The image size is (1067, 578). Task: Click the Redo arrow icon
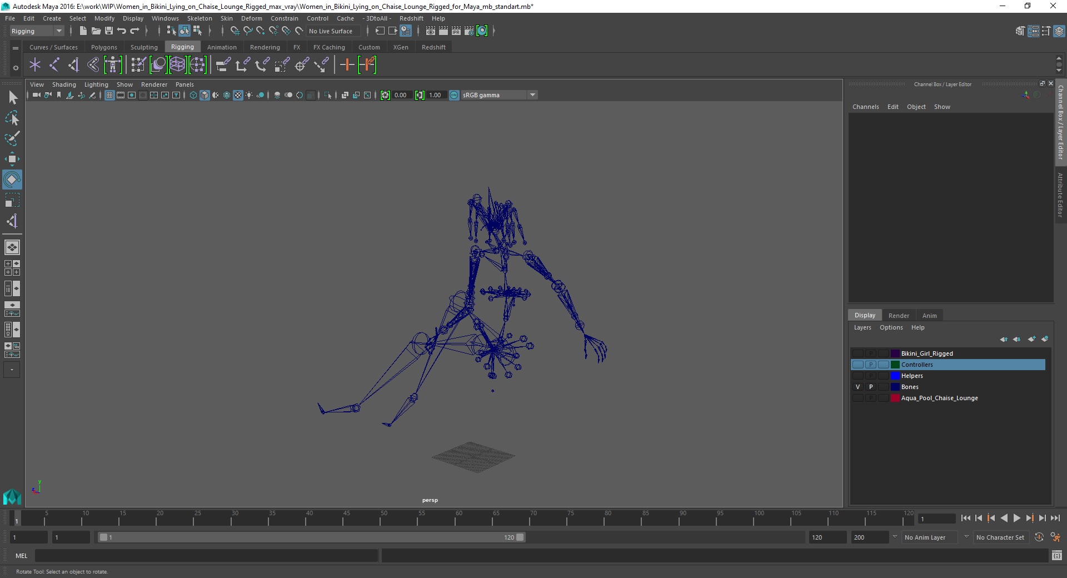point(134,31)
